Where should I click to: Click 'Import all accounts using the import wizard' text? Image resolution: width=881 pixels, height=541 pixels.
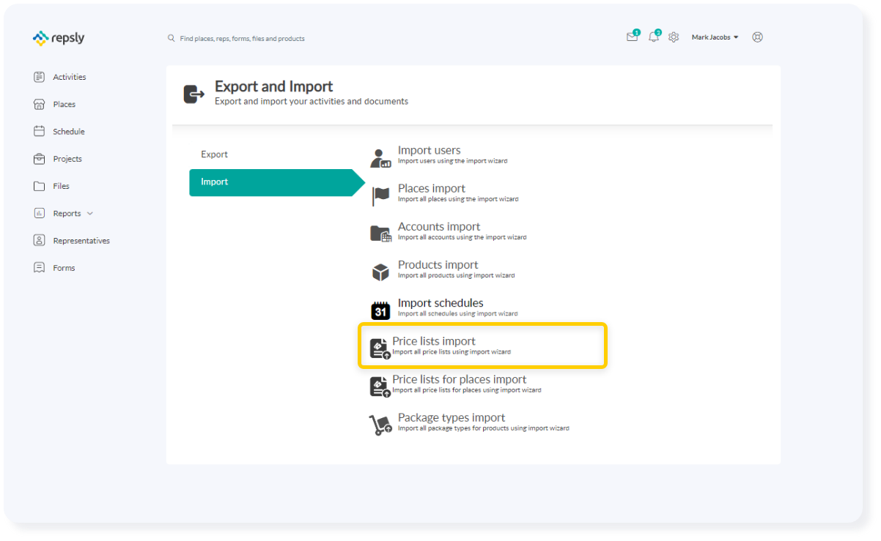pos(462,238)
